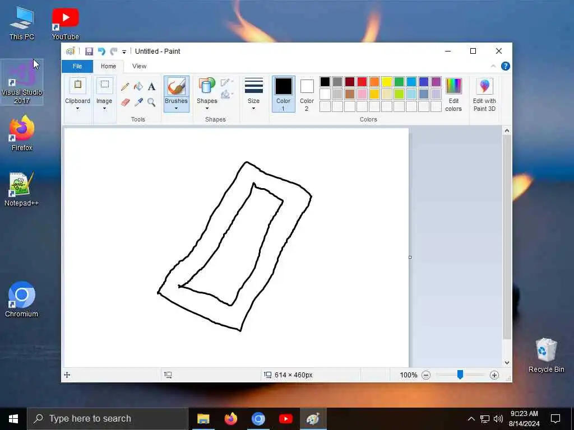Click the volume speaker icon

tap(498, 419)
